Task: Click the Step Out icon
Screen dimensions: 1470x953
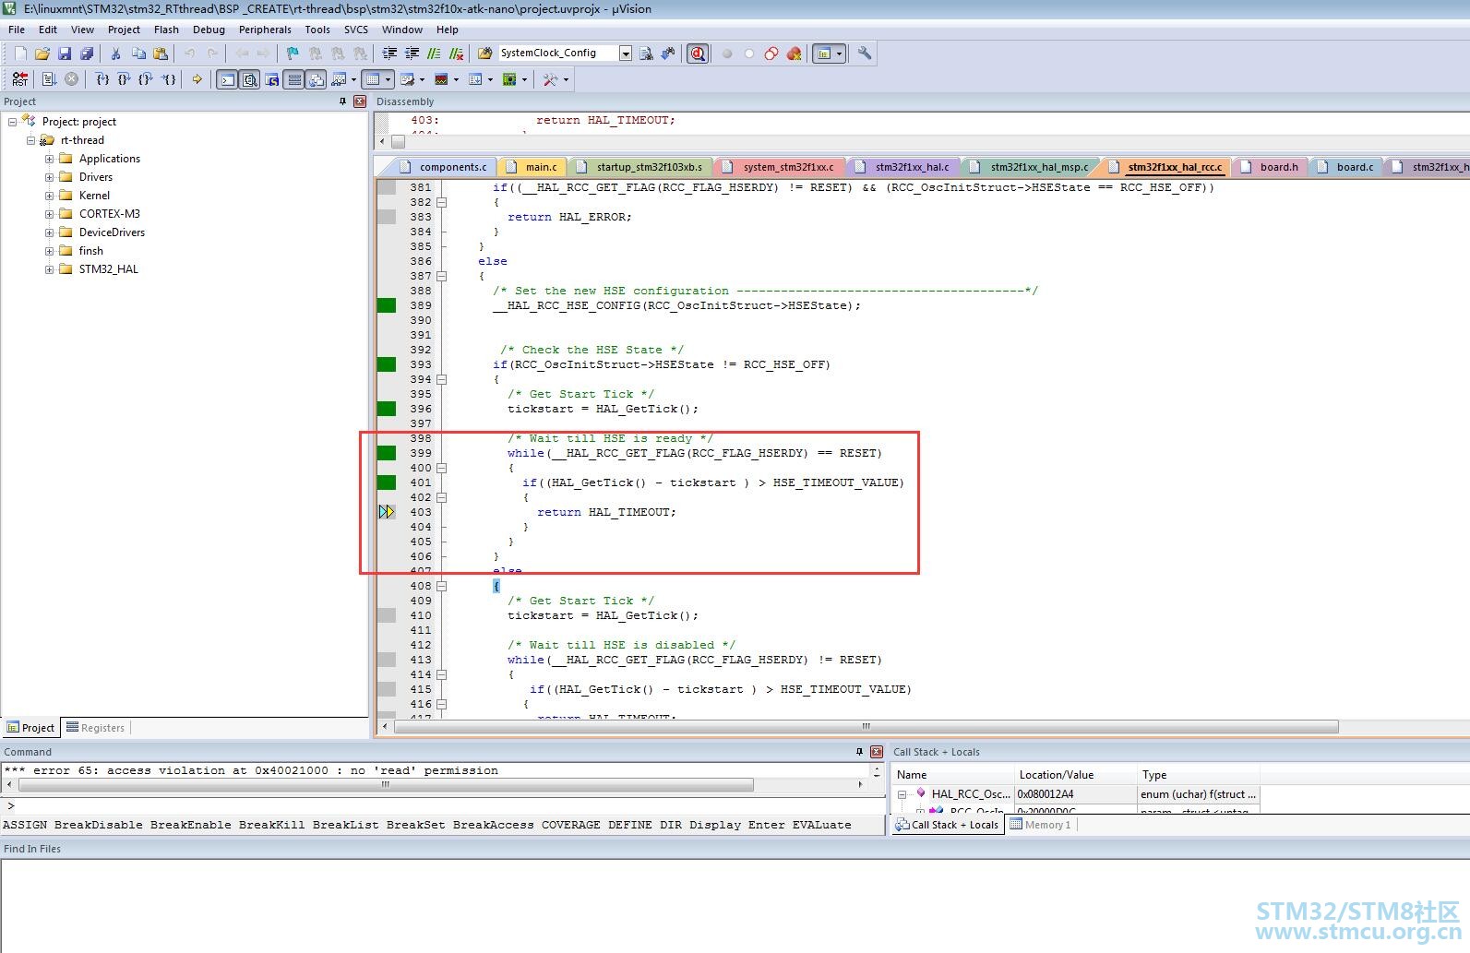Action: click(147, 79)
